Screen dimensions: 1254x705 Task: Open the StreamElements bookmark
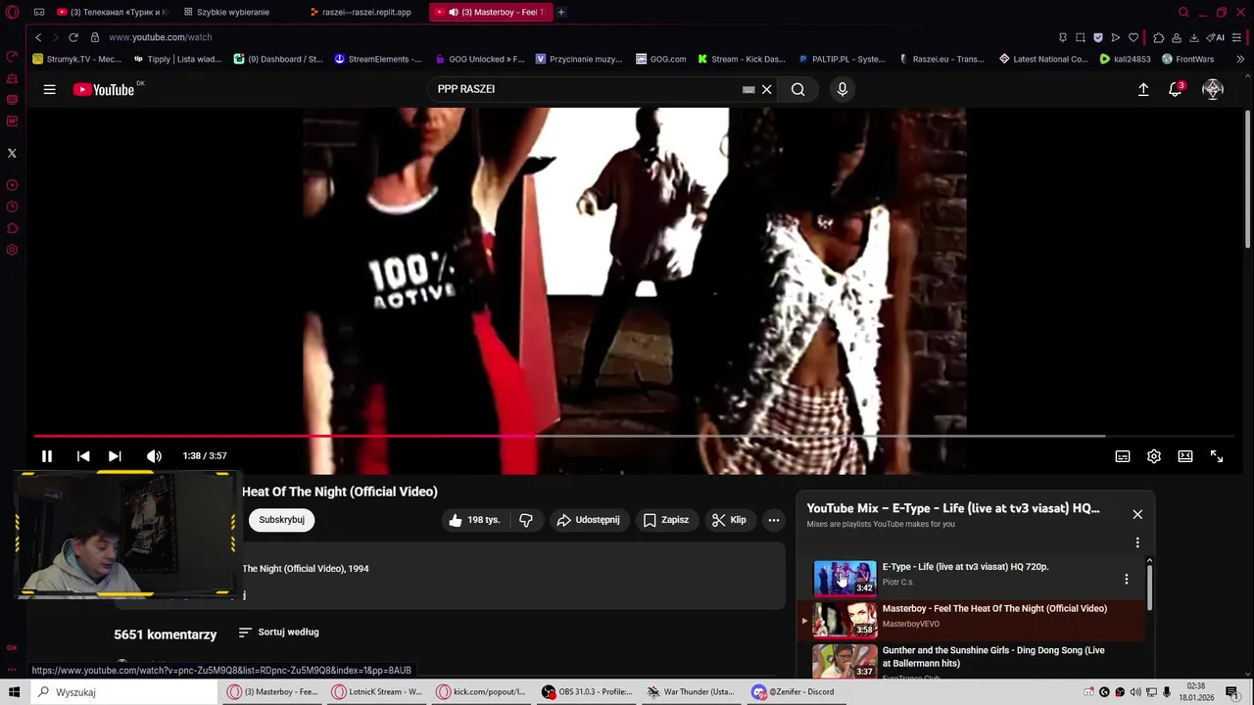378,59
